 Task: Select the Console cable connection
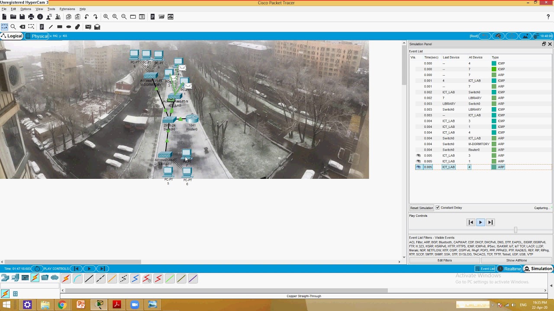pos(77,279)
